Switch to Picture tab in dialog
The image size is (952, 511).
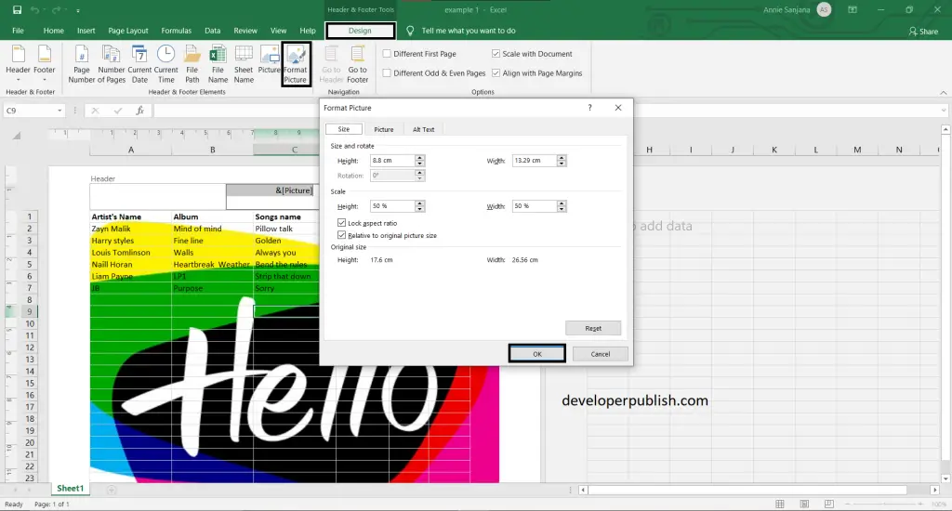[x=384, y=129]
